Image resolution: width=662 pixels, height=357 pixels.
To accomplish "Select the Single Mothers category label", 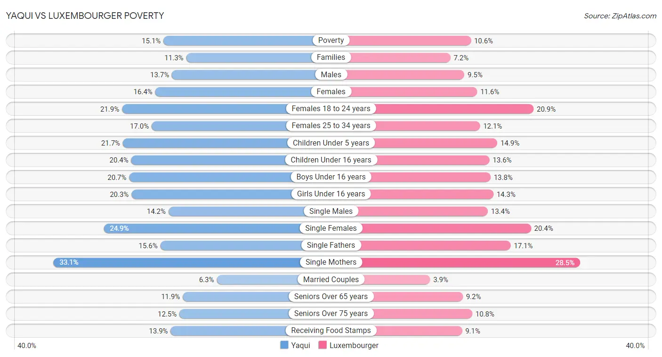I will tap(331, 262).
